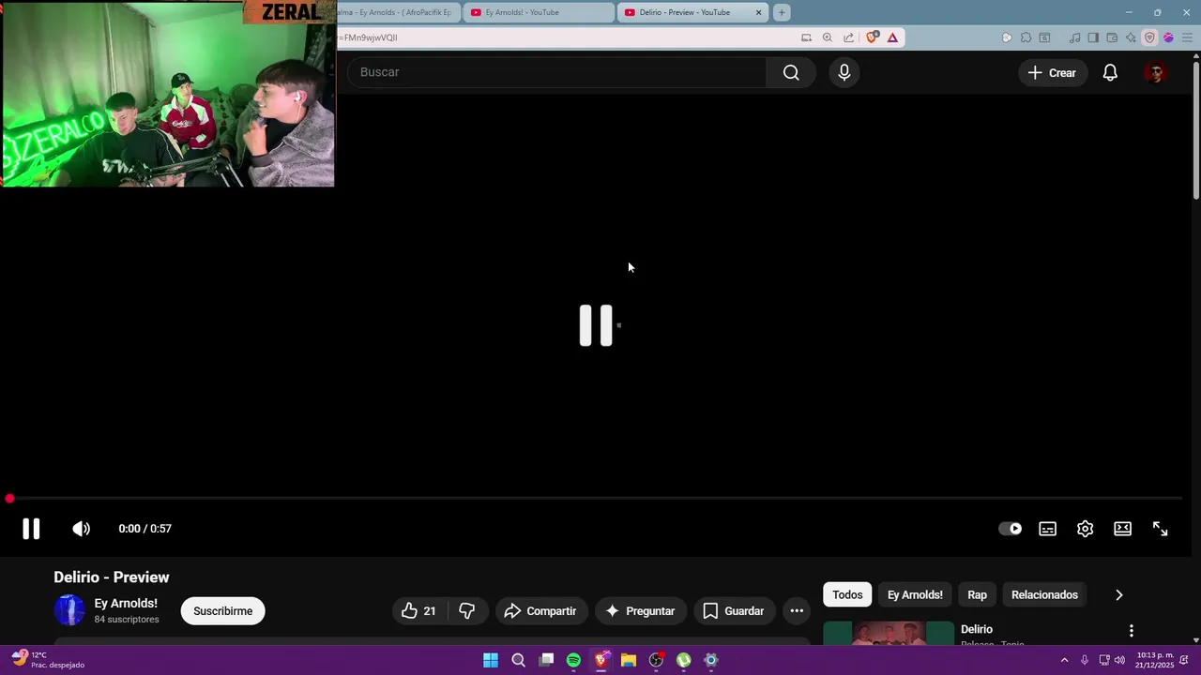Image resolution: width=1201 pixels, height=675 pixels.
Task: Open Windows taskbar search
Action: [x=518, y=660]
